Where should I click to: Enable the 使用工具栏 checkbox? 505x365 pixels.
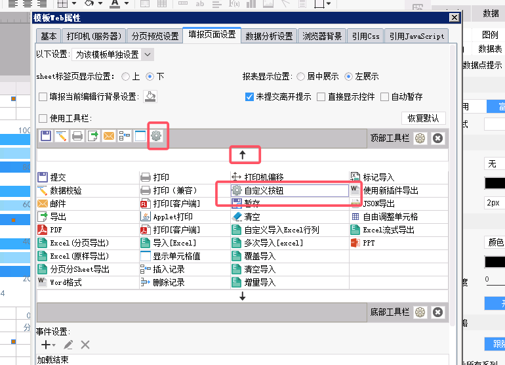tap(43, 119)
